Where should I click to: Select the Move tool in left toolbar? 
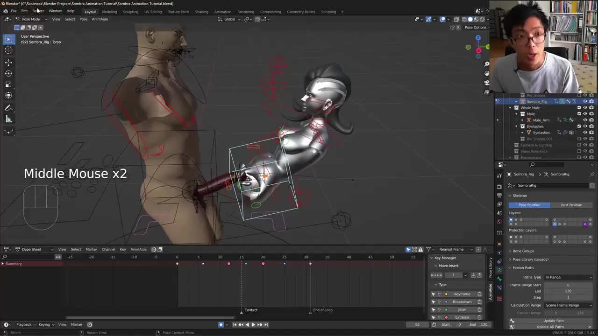(8, 62)
